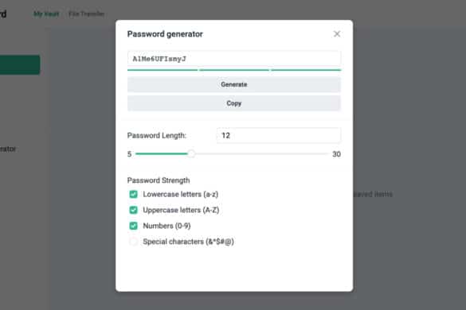Click the Uppercase letters (A-Z) label
466x310 pixels.
tap(181, 210)
